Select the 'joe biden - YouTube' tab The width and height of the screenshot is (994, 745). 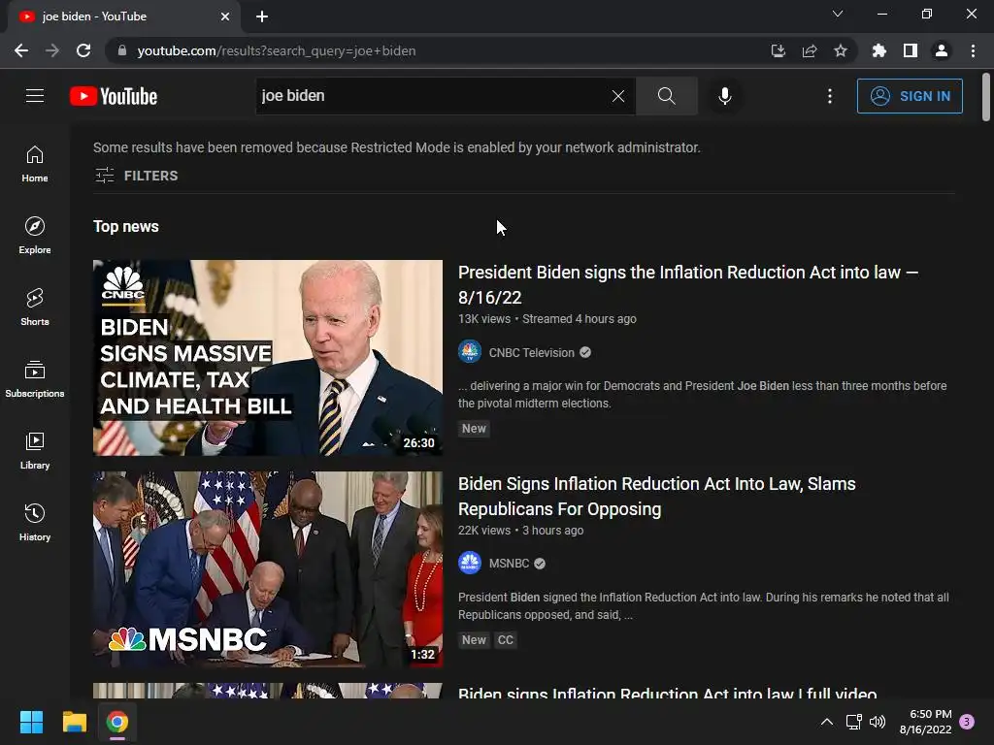click(124, 16)
